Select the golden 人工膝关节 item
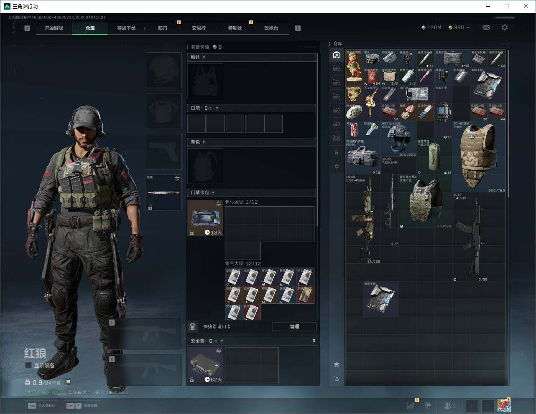Screen dimensions: 536x414 point(372,103)
